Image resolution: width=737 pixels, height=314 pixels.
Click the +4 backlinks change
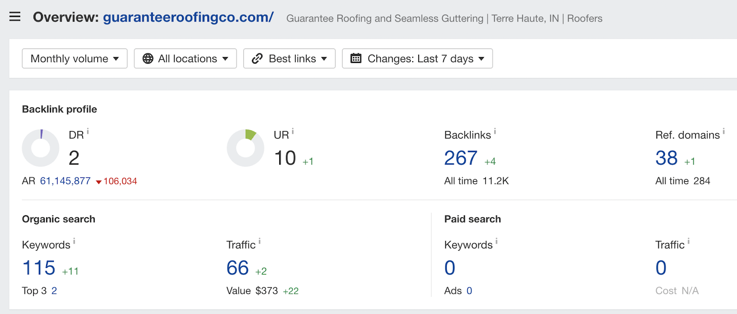click(490, 162)
